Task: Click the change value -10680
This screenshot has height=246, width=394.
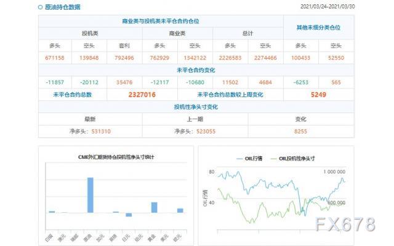Action: pyautogui.click(x=195, y=82)
